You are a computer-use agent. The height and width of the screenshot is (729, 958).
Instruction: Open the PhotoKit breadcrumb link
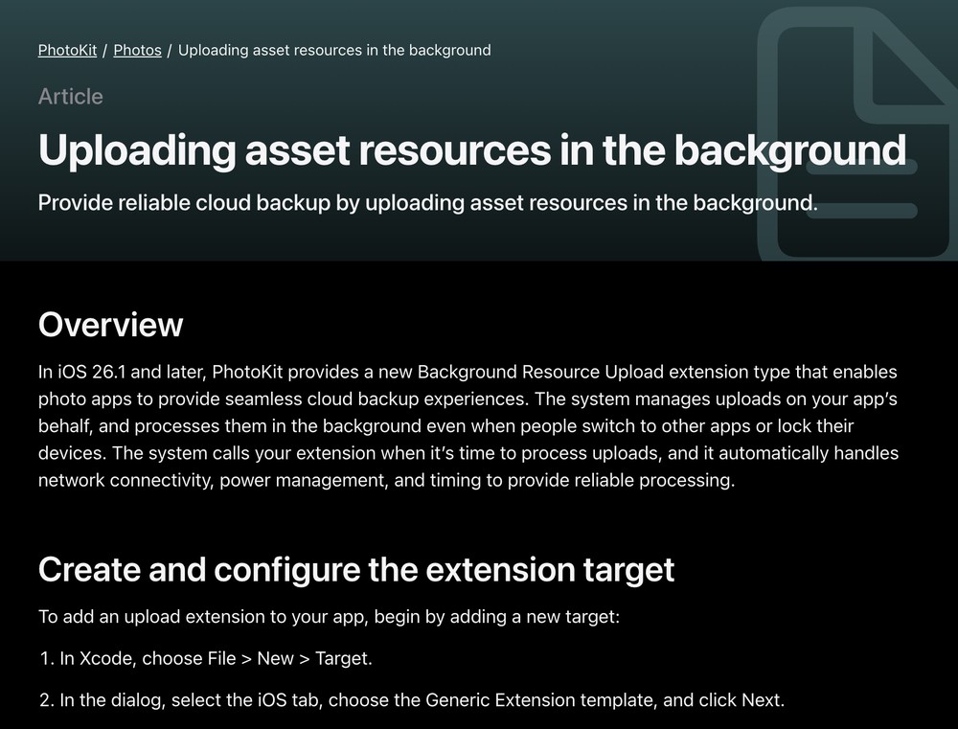67,50
